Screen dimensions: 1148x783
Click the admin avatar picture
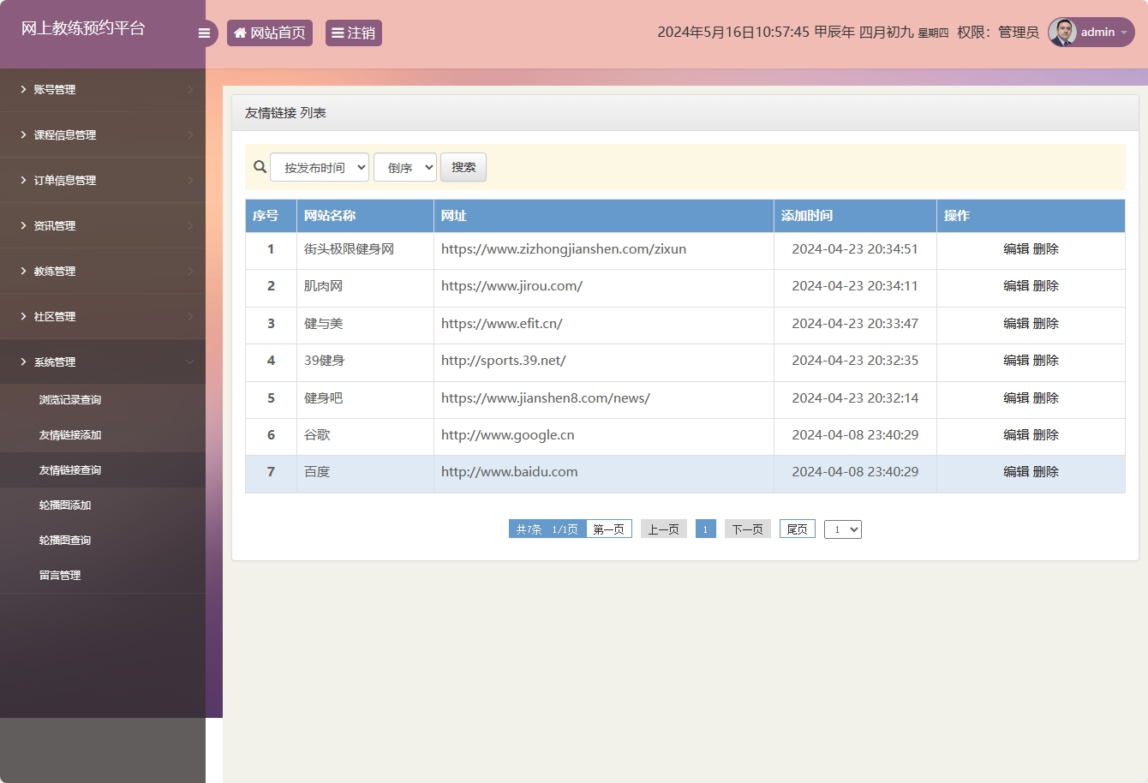point(1062,33)
